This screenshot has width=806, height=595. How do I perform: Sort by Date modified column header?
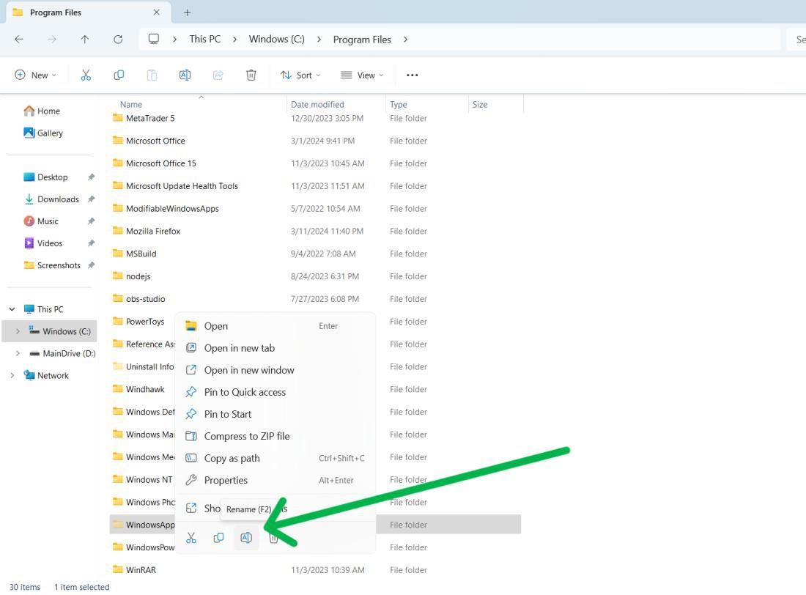[317, 104]
